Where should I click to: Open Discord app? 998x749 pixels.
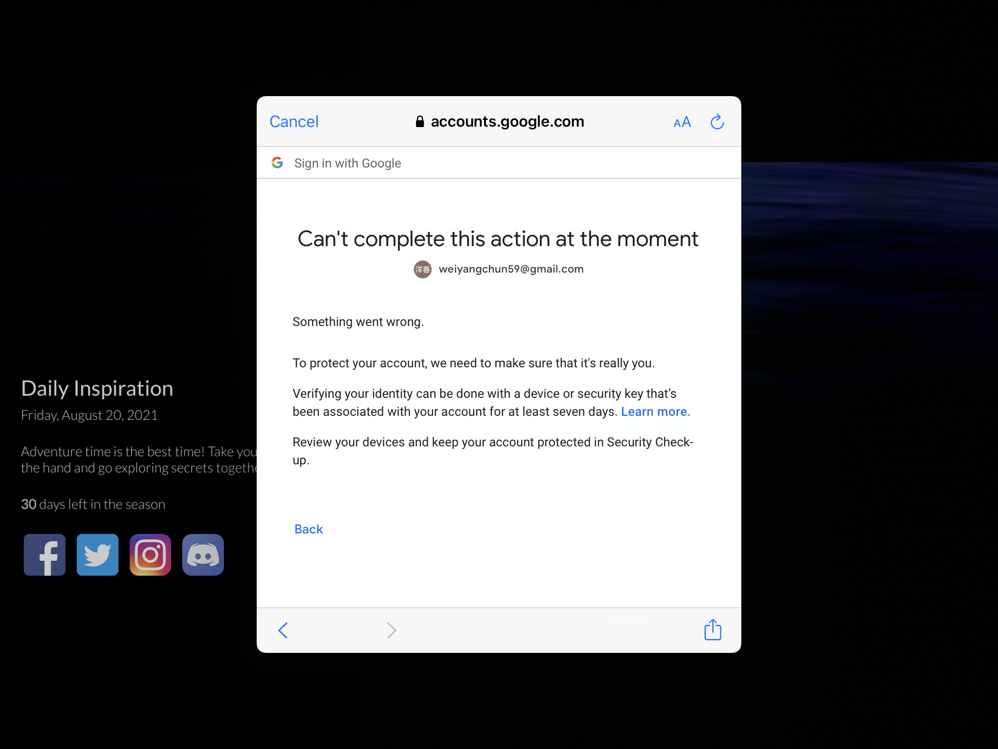coord(203,555)
